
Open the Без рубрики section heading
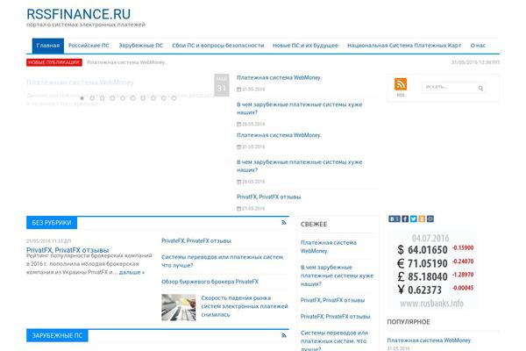click(x=52, y=223)
